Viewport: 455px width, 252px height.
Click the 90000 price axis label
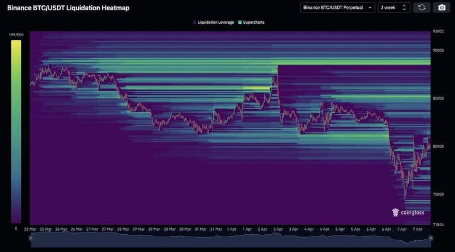coord(438,50)
